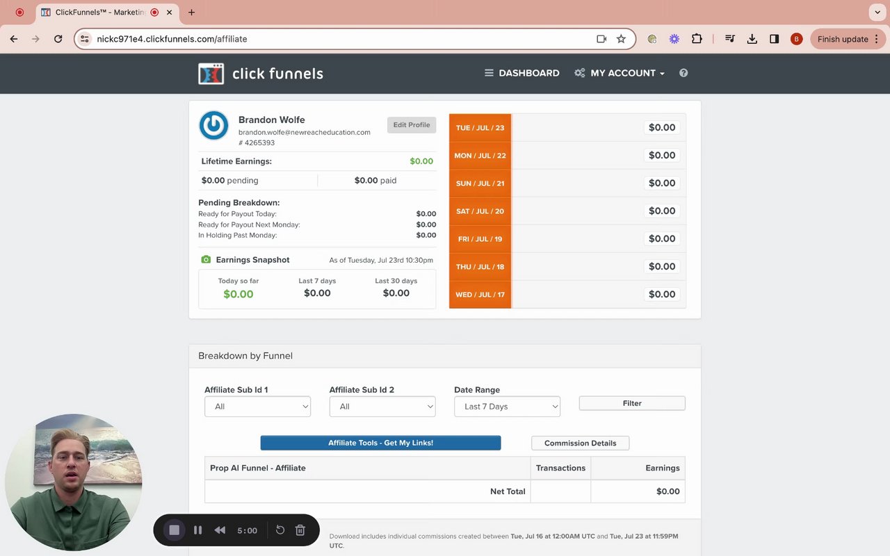Screen dimensions: 890x556
Task: Click the $0.00 pending amount
Action: 229,181
